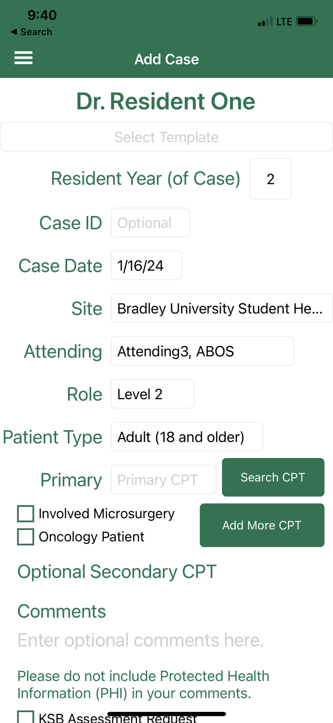Image resolution: width=333 pixels, height=723 pixels.
Task: Change Patient Type from Adult
Action: coord(187,437)
